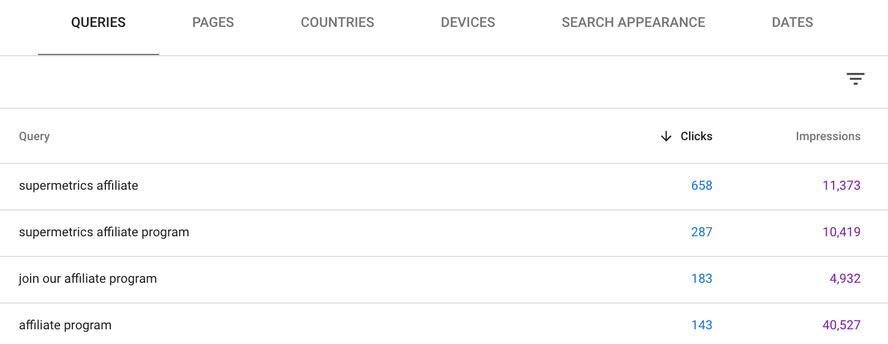Open the Pages tab
Image resolution: width=888 pixels, height=344 pixels.
pos(213,23)
